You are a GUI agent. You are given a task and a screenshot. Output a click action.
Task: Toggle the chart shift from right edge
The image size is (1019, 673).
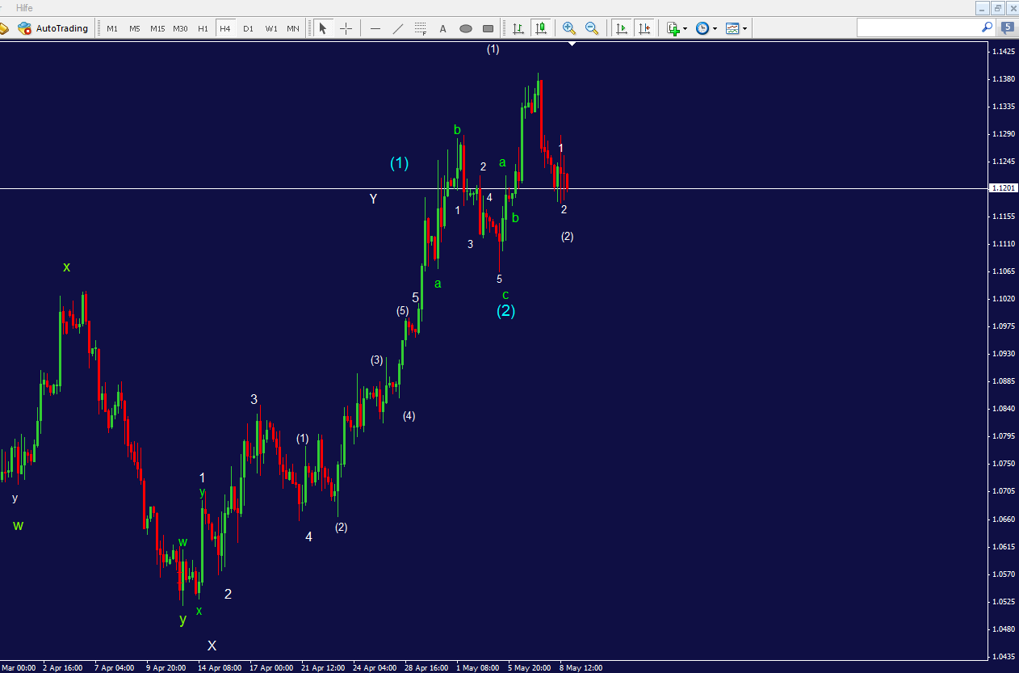pos(644,28)
